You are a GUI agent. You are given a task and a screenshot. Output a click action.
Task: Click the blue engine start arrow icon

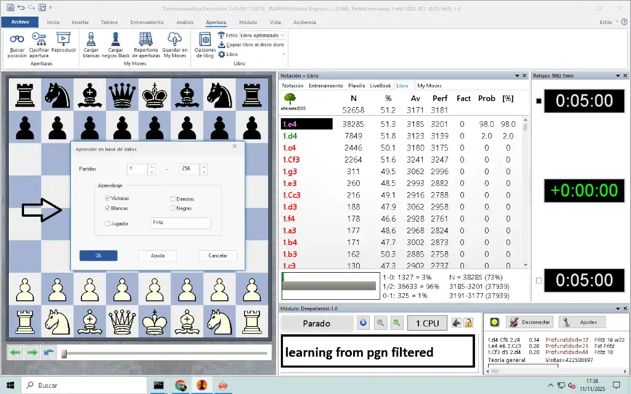[364, 323]
